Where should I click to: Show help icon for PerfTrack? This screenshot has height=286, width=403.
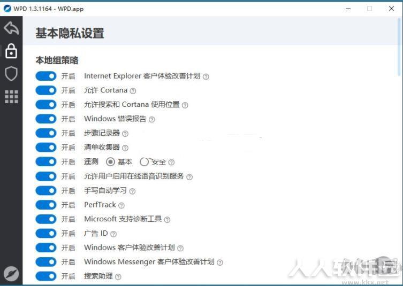click(121, 205)
